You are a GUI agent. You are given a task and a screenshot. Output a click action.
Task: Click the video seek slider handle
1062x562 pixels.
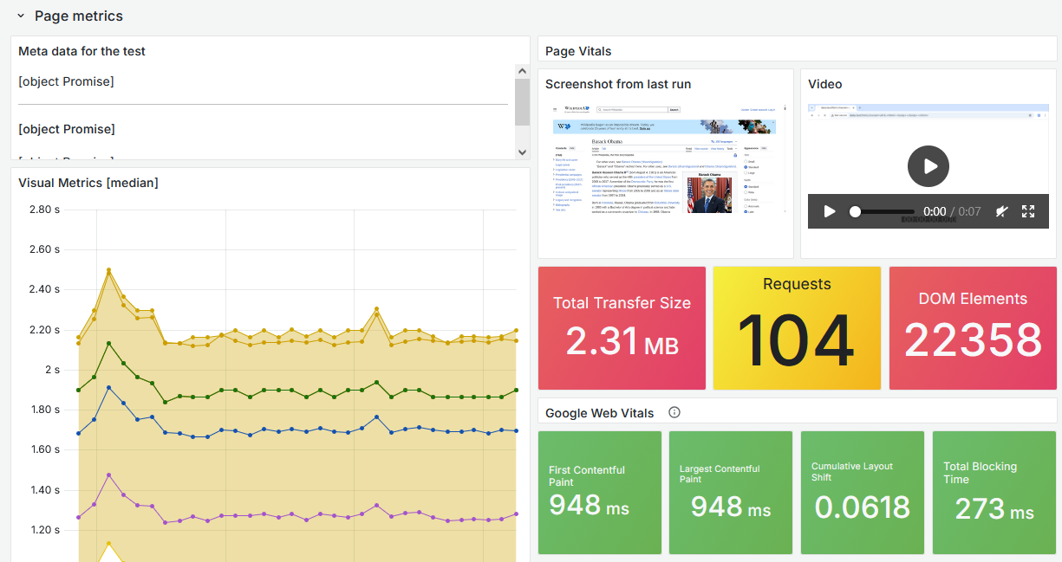pos(855,211)
